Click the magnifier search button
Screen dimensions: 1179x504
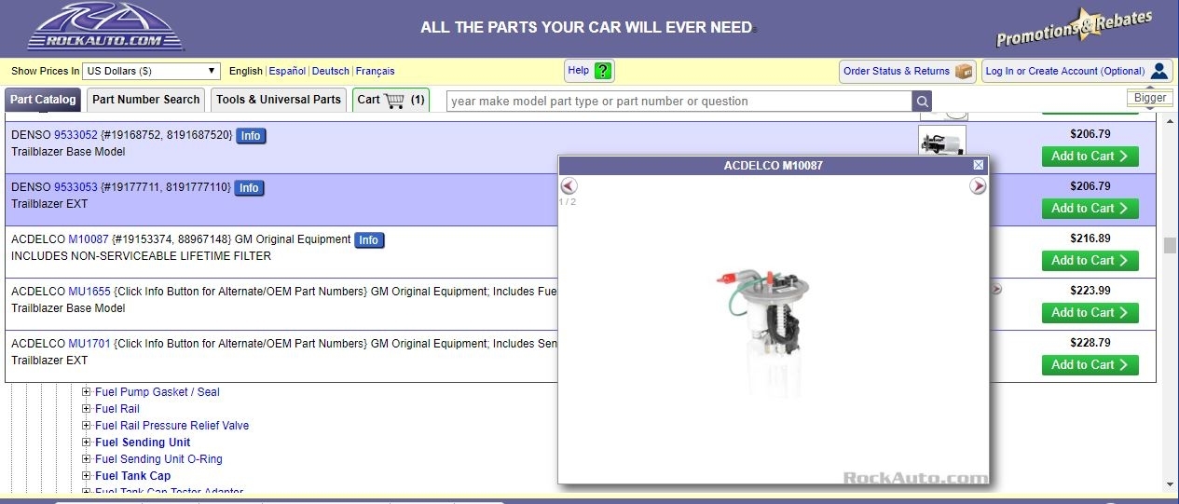922,101
